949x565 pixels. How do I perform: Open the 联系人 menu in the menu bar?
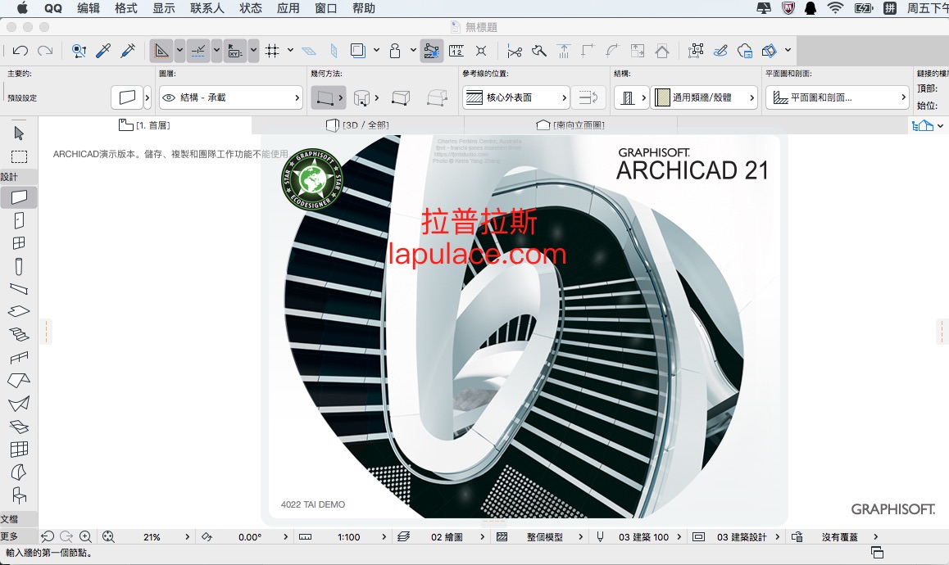click(x=207, y=8)
